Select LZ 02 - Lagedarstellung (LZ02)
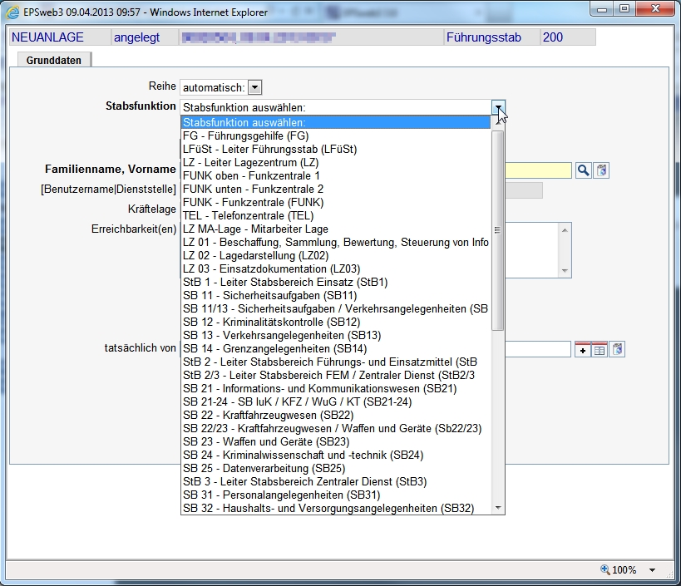The width and height of the screenshot is (681, 586). 335,256
